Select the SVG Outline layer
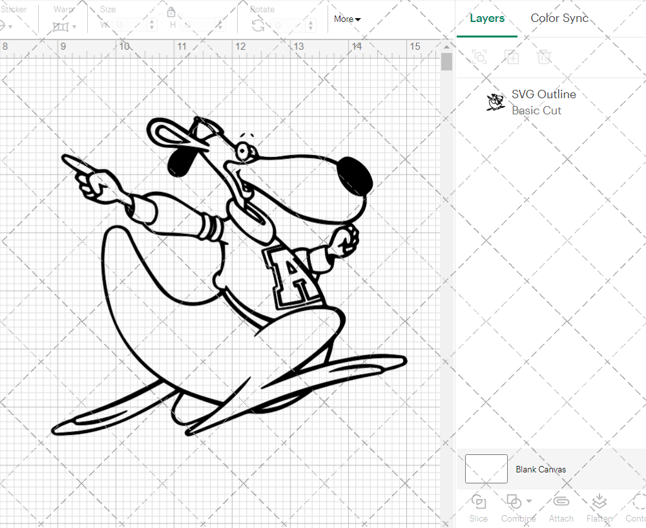 (x=543, y=102)
